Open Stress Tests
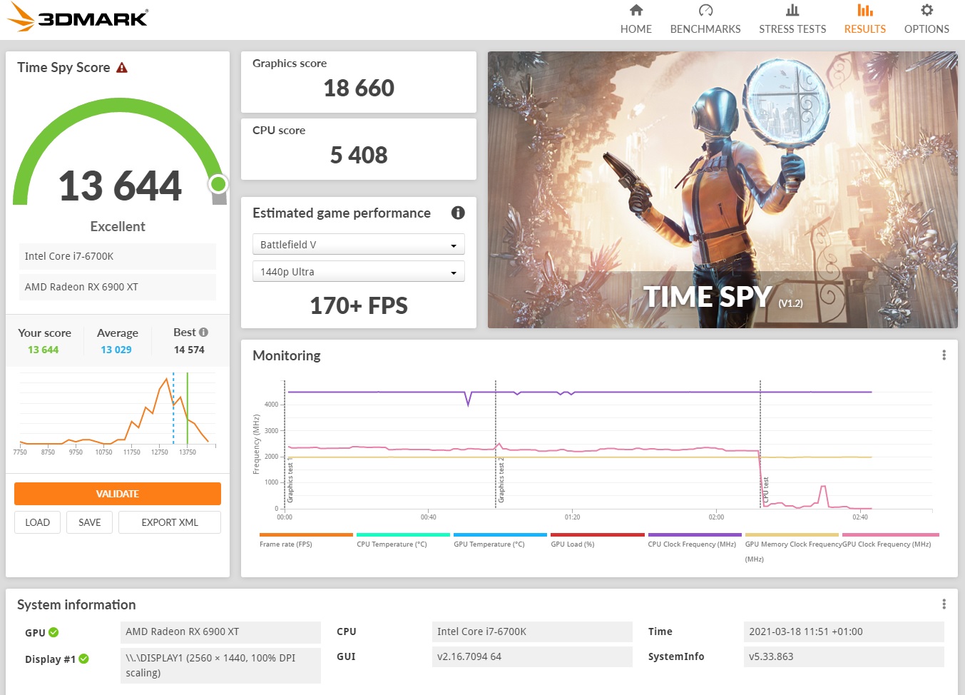Image resolution: width=965 pixels, height=695 pixels. (x=792, y=19)
